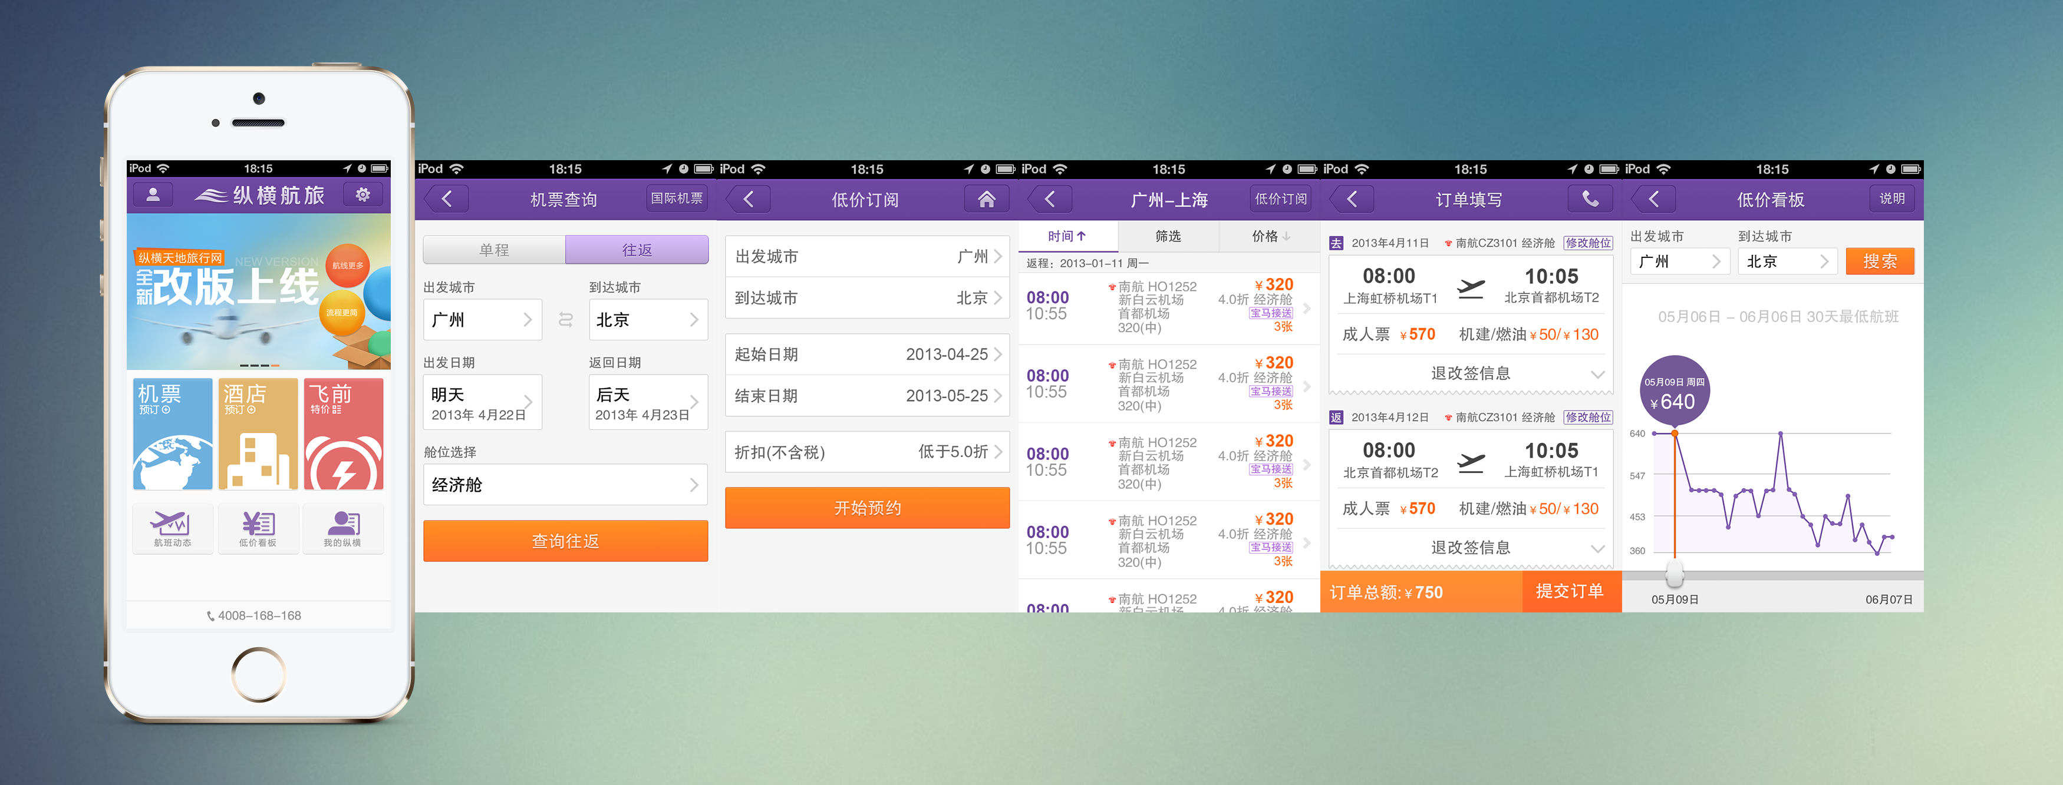Viewport: 2063px width, 785px height.
Task: Tap the ¥640 price bubble on chart
Action: 1675,392
